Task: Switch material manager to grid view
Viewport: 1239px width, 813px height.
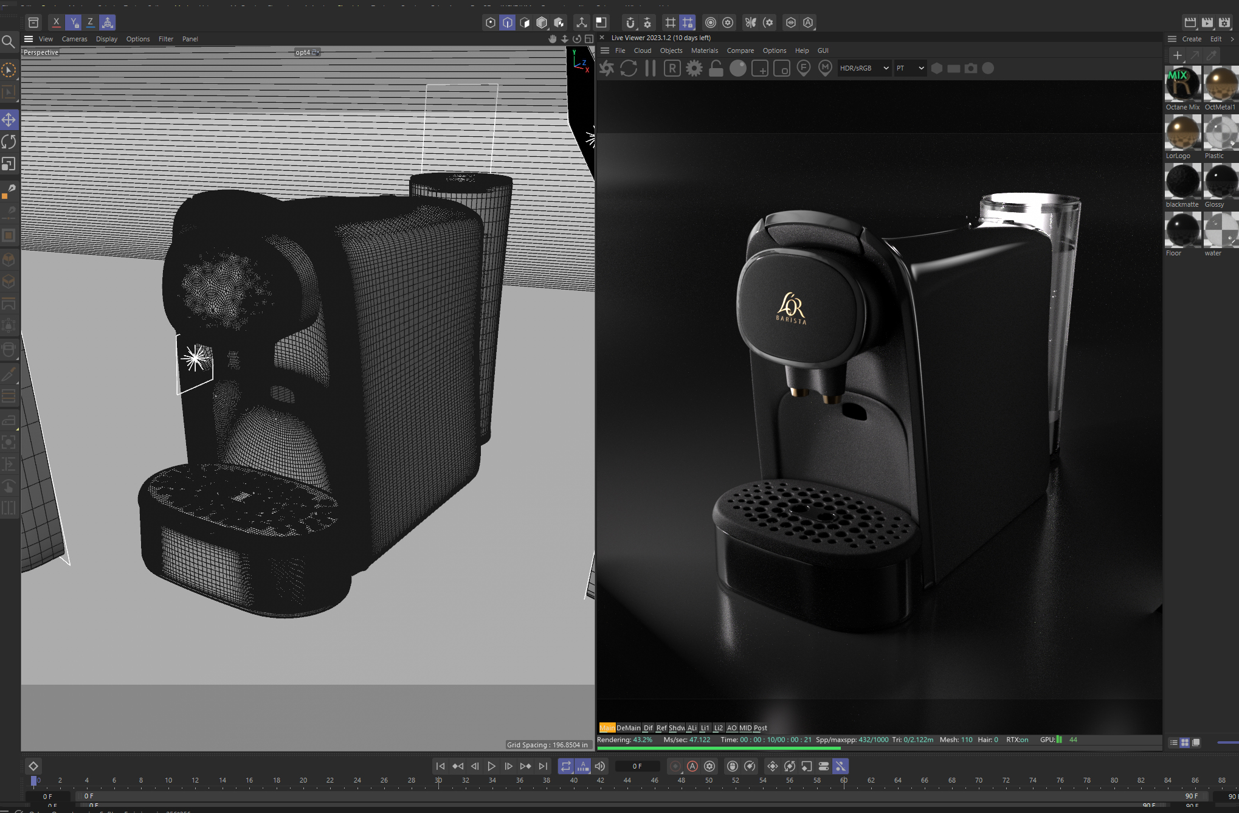Action: (x=1185, y=742)
